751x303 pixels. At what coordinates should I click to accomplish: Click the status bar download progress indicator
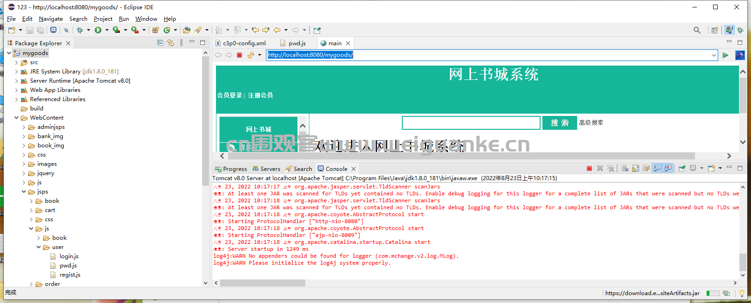click(x=713, y=293)
